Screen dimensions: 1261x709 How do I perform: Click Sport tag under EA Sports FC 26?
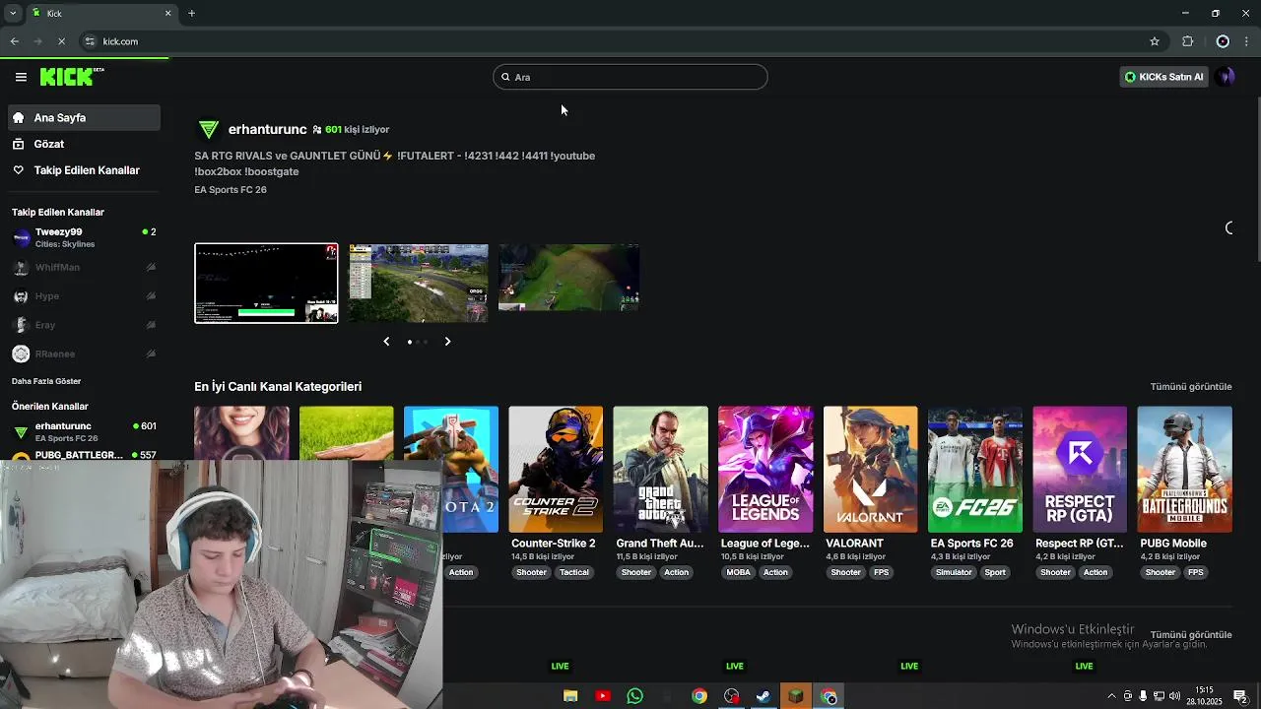995,572
